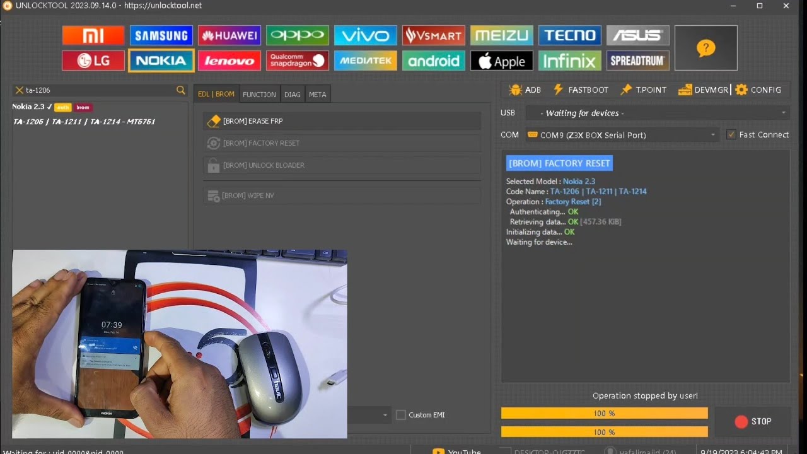Open the ADB tool
The width and height of the screenshot is (807, 454).
tap(525, 90)
